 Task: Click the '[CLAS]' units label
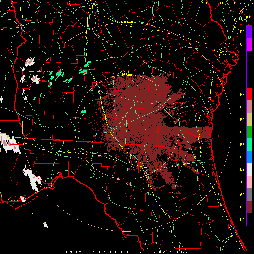tap(238, 19)
